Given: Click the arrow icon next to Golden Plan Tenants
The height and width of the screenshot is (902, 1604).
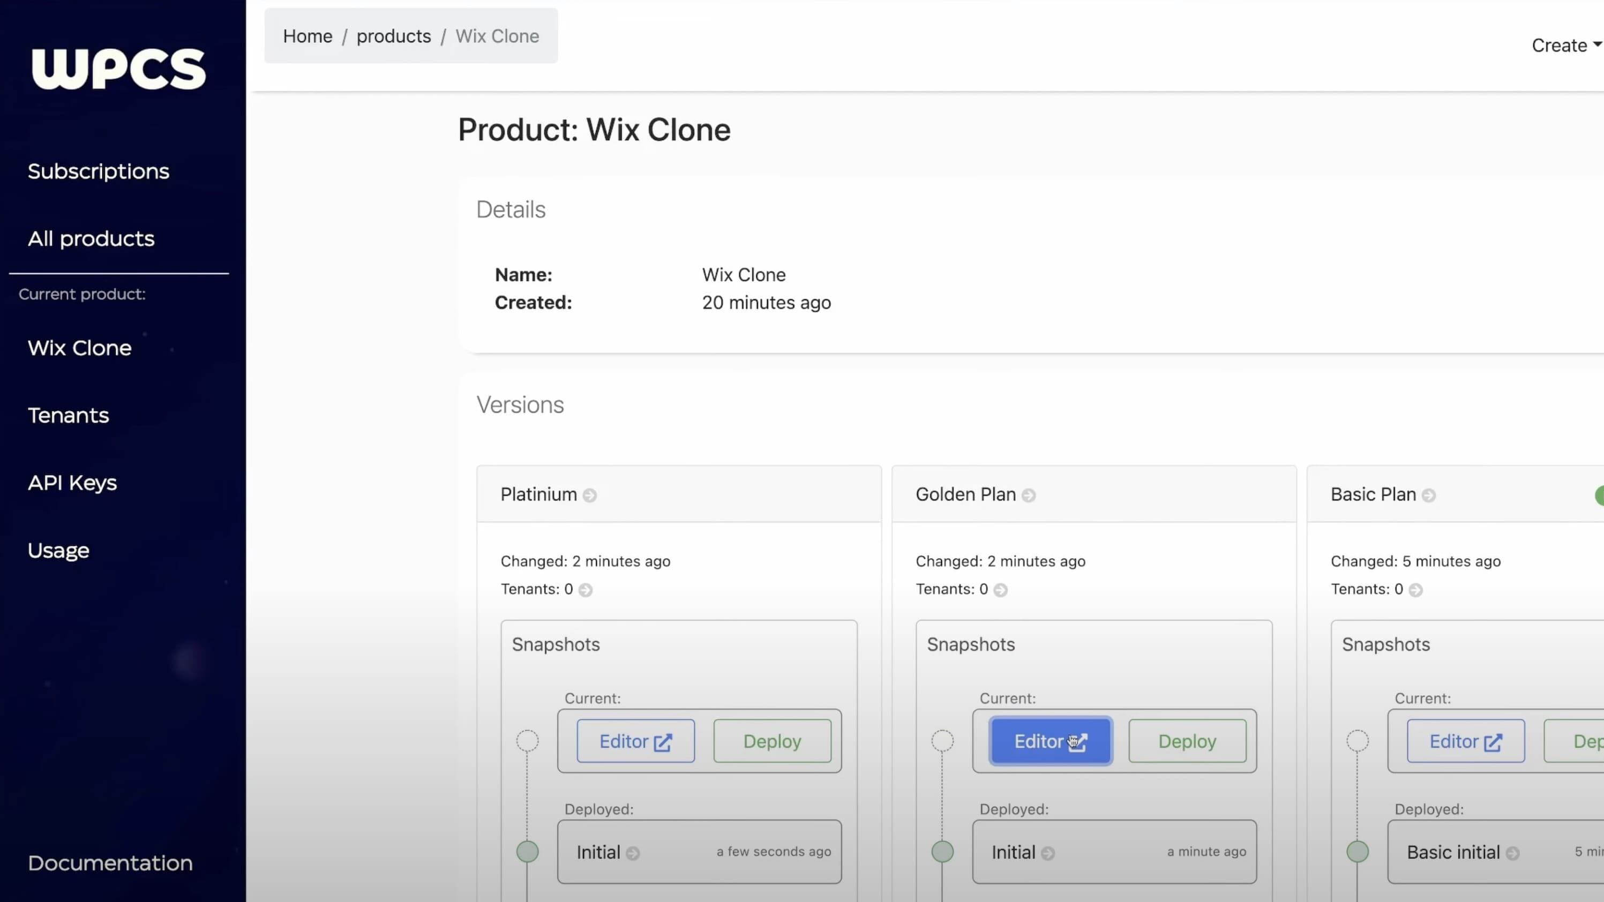Looking at the screenshot, I should coord(1001,590).
